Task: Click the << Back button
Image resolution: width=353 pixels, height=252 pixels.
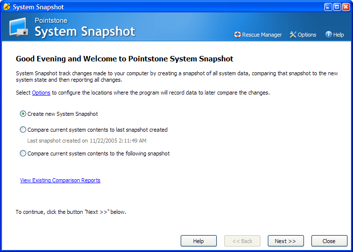Action: (242, 241)
